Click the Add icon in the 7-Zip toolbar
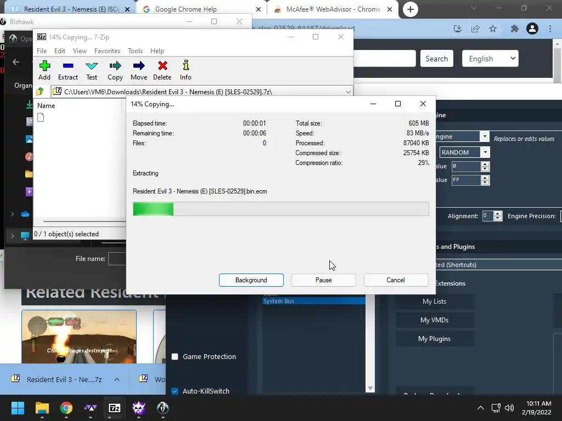Viewport: 562px width, 421px height. pyautogui.click(x=44, y=66)
